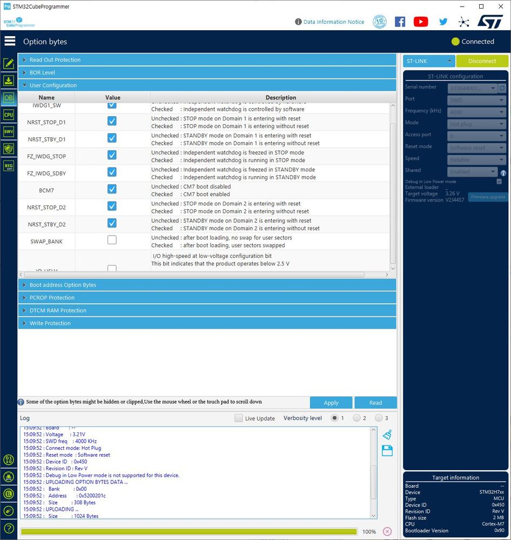Read the option bytes from device
The image size is (511, 540).
tap(375, 403)
